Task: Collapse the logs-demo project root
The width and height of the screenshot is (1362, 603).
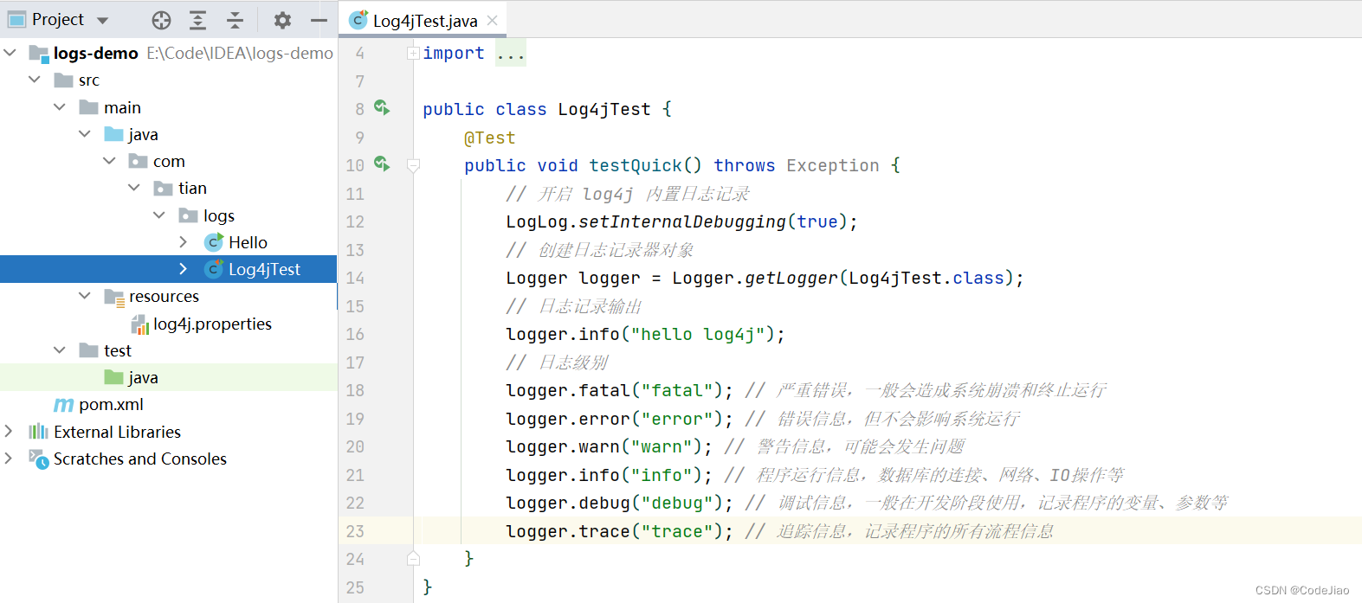Action: click(10, 53)
